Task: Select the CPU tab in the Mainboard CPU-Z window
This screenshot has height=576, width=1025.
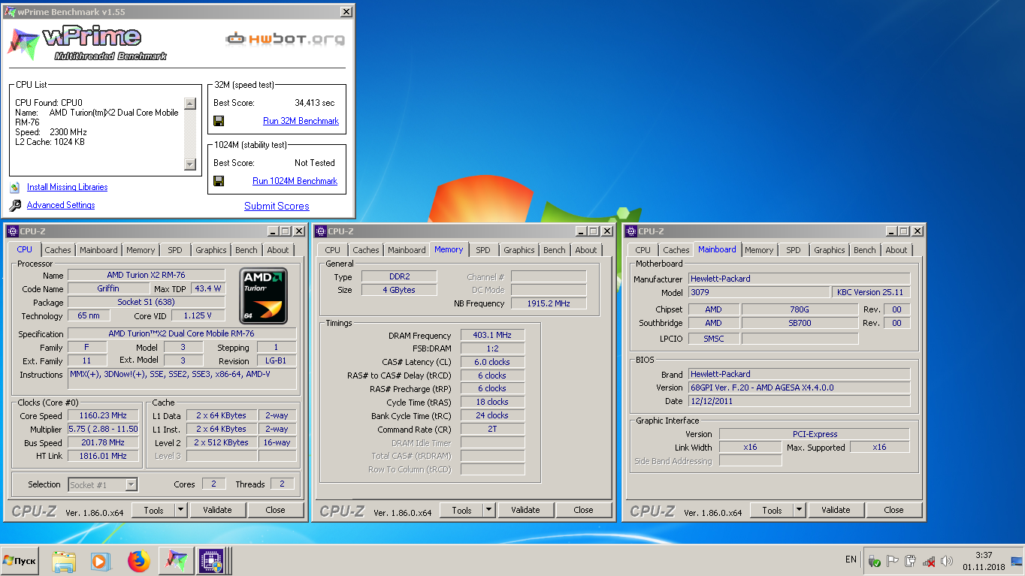Action: [643, 250]
